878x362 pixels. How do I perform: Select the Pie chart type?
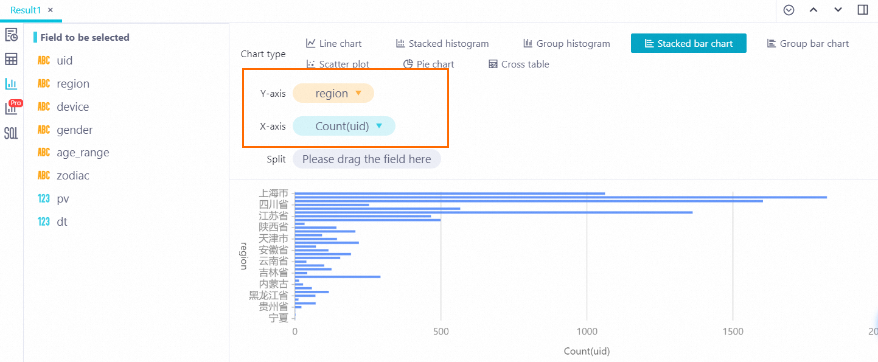(428, 64)
